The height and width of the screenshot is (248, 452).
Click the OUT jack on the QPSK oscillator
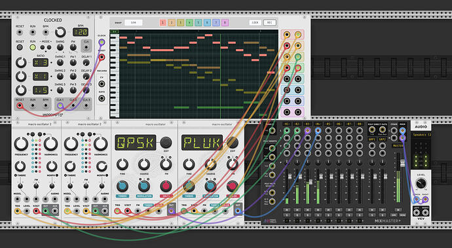click(x=172, y=211)
